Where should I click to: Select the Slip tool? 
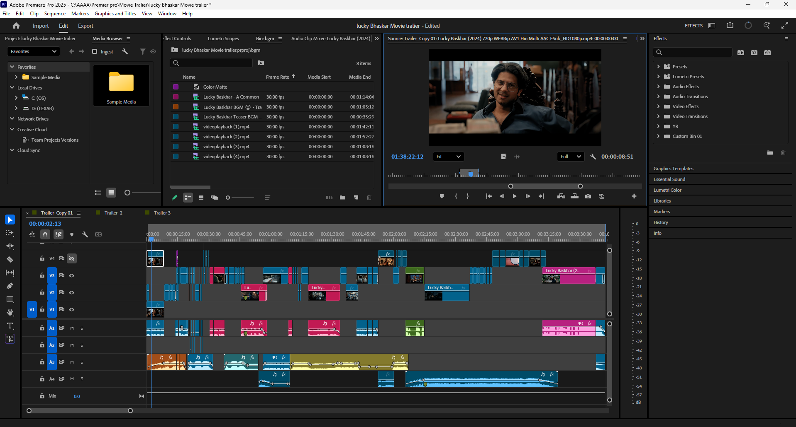(10, 273)
